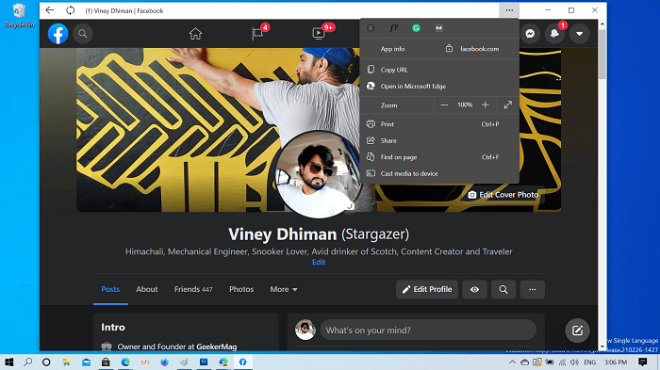This screenshot has height=370, width=660.
Task: Click the app back arrow in title bar
Action: click(x=50, y=10)
